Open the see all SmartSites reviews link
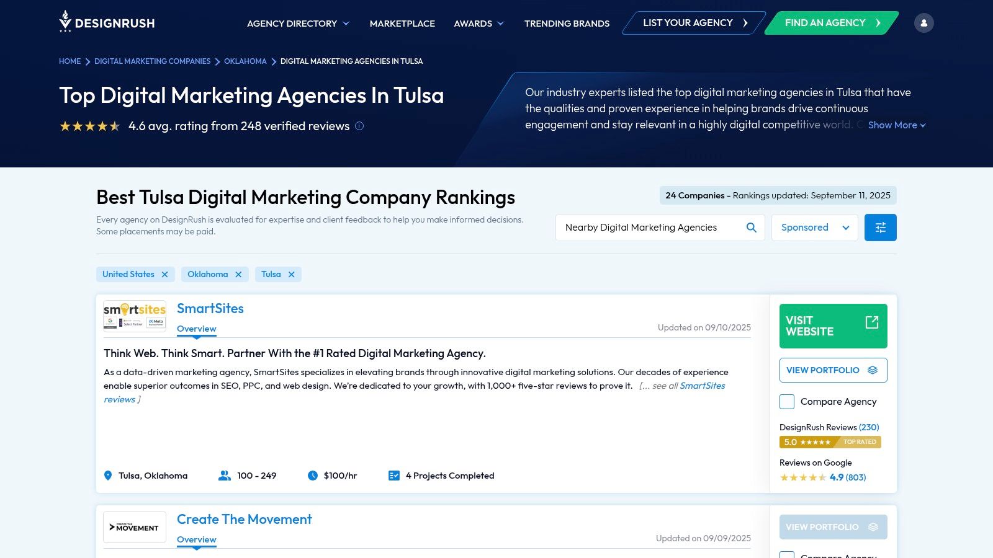The width and height of the screenshot is (993, 558). [702, 386]
